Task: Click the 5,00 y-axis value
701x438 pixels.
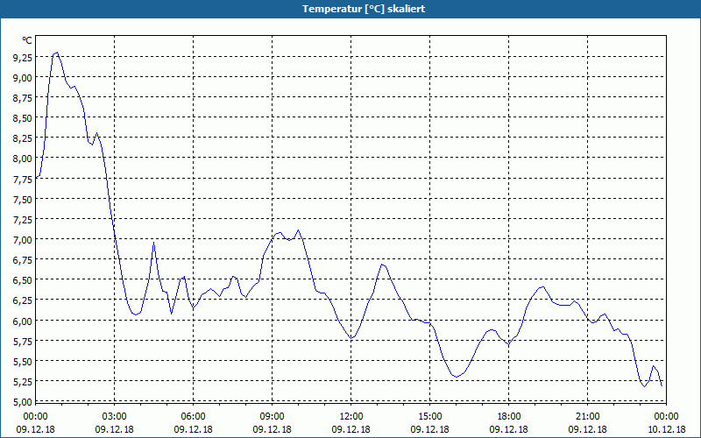Action: tap(23, 402)
